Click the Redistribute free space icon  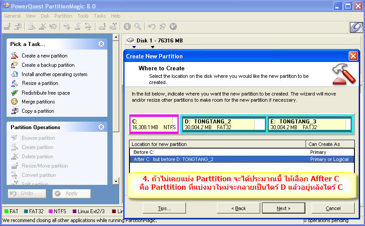pos(15,93)
